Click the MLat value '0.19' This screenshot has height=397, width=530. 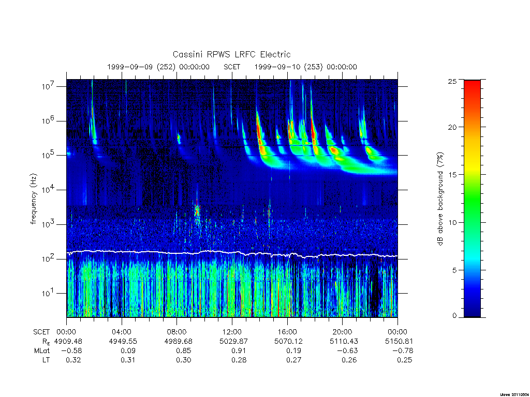pyautogui.click(x=294, y=351)
